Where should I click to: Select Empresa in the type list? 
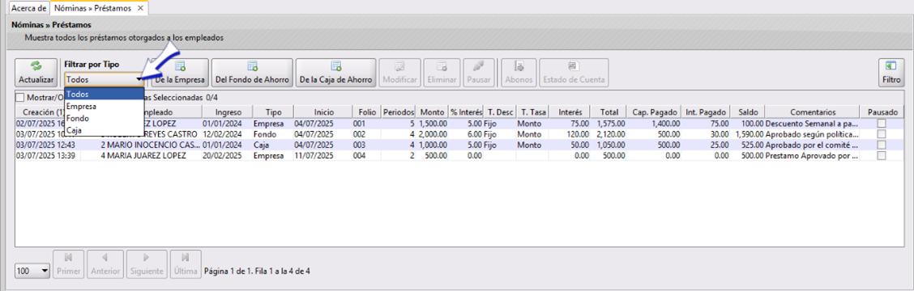point(105,107)
